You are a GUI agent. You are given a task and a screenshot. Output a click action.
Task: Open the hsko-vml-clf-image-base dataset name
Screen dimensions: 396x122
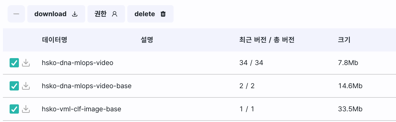[x=81, y=109]
